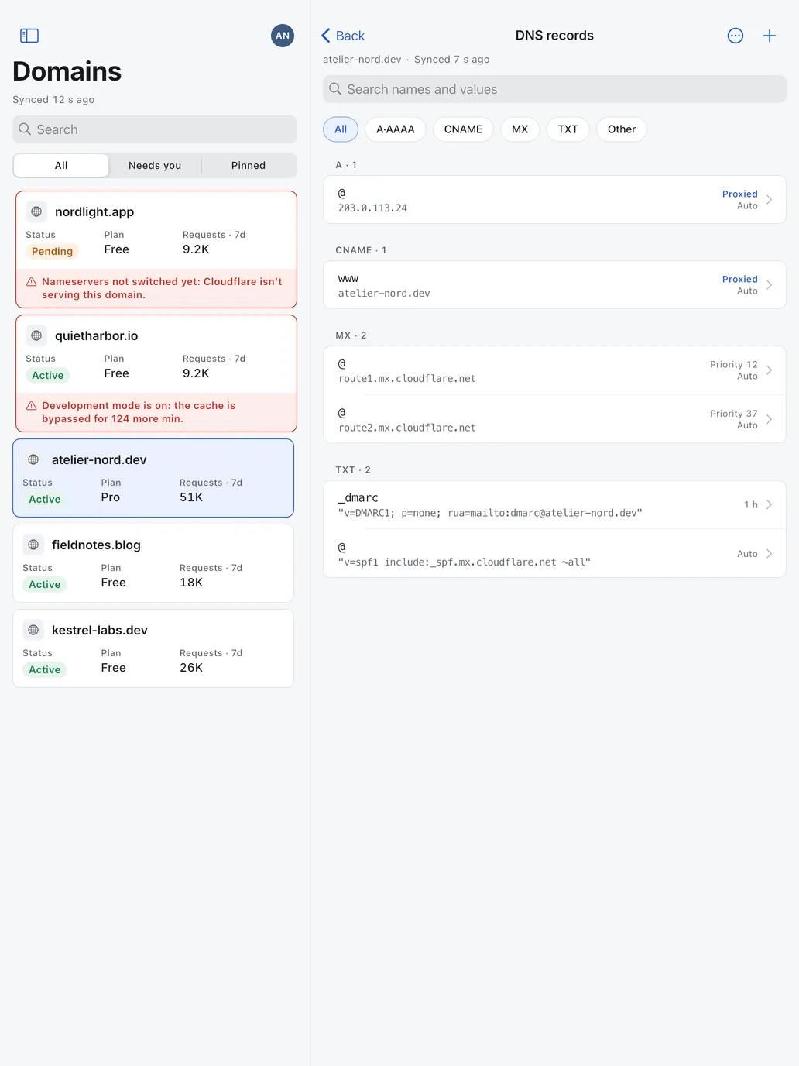Click the 26K requests value
The width and height of the screenshot is (799, 1066).
point(191,668)
